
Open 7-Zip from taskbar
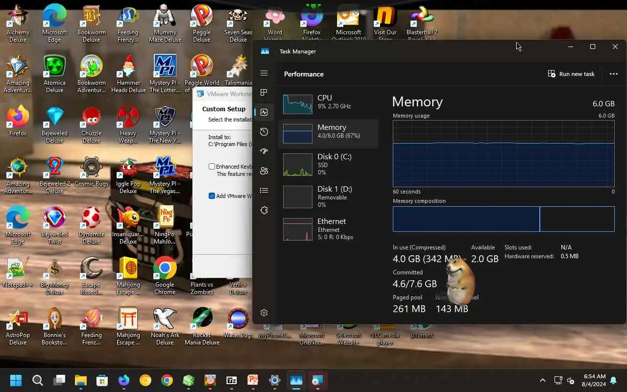click(232, 380)
